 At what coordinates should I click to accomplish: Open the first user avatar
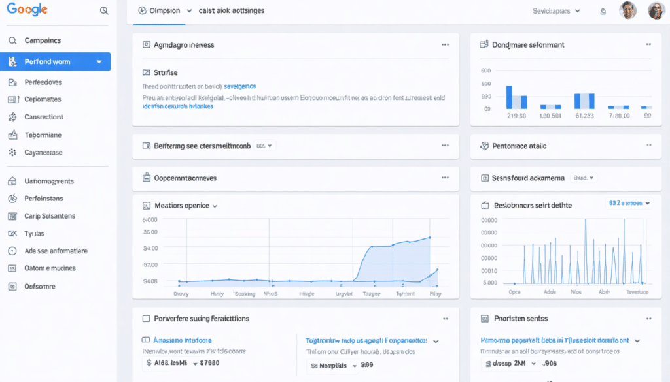[x=627, y=10]
